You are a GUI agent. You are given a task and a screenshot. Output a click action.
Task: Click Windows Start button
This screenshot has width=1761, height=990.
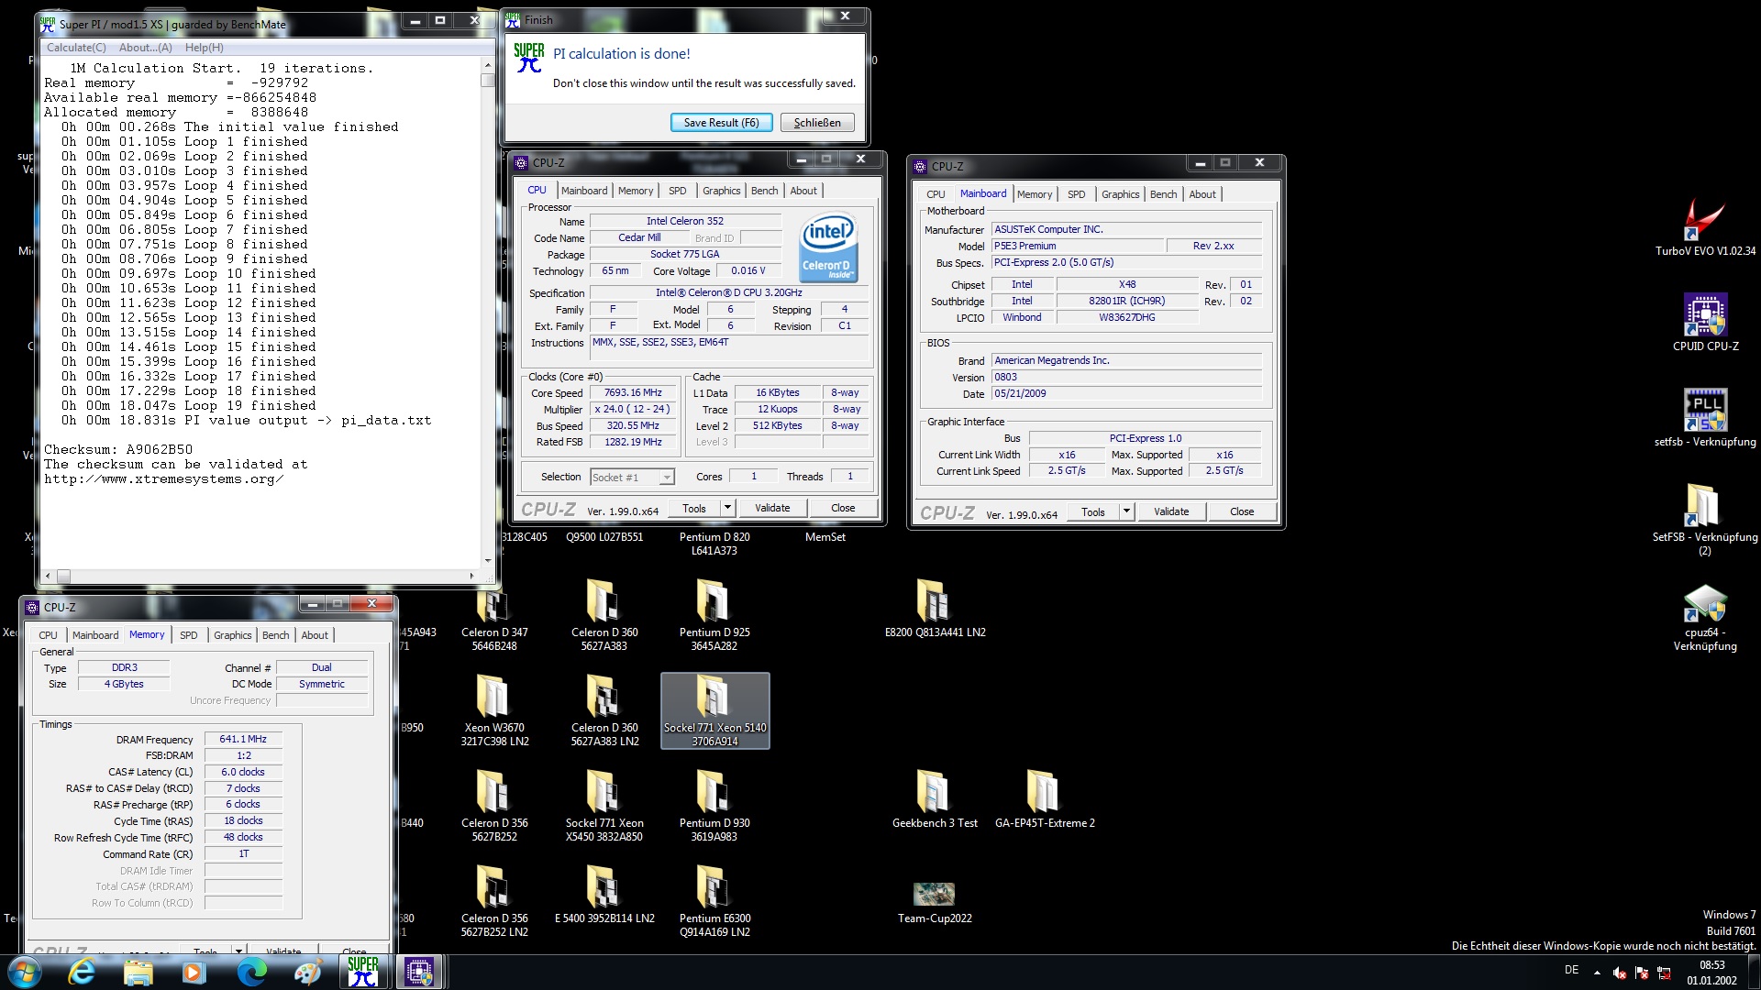[x=25, y=972]
